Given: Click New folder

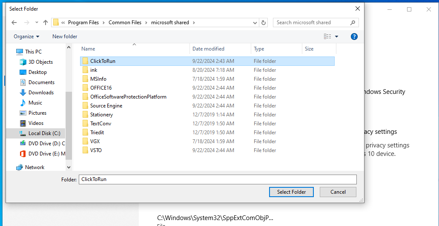Looking at the screenshot, I should 65,37.
